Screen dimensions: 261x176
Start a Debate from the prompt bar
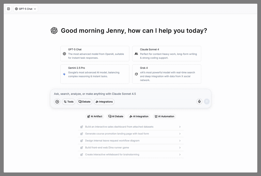(84, 102)
